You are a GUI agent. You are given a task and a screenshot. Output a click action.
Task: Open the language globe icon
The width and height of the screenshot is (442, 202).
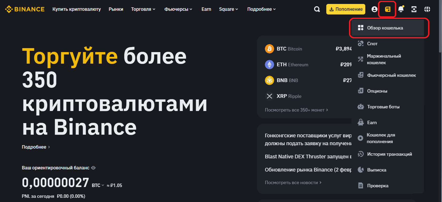tap(427, 9)
